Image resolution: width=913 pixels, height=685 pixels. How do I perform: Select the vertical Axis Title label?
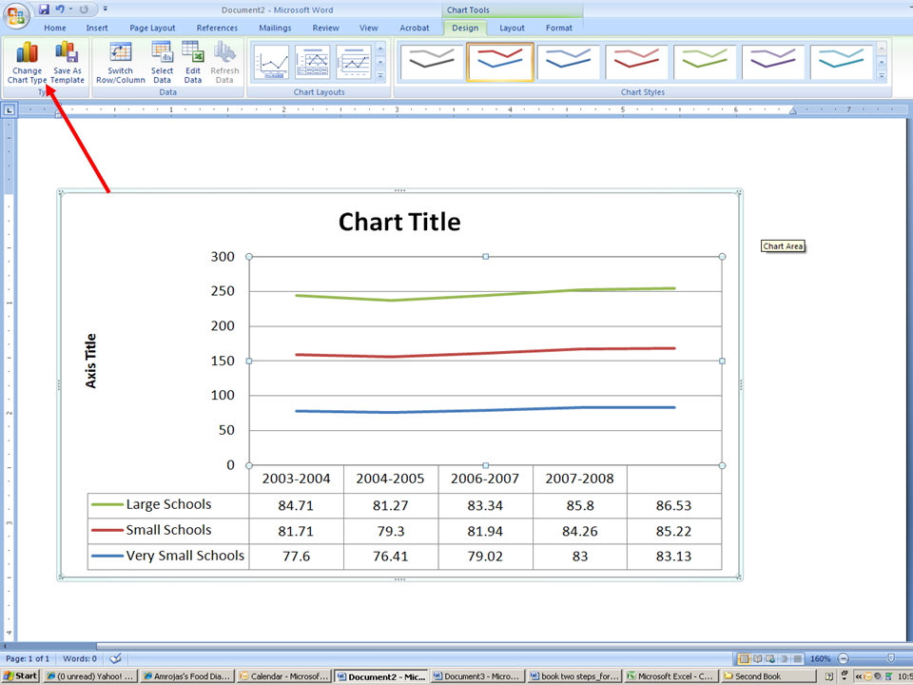coord(91,361)
